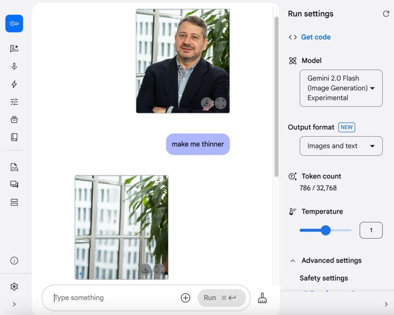View the uploaded portrait photo fullscreen
This screenshot has width=394, height=315.
(x=220, y=103)
